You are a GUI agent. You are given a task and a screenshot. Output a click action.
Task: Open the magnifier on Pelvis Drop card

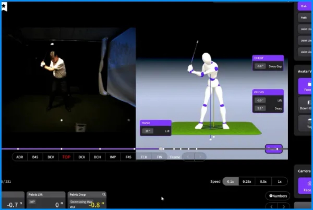pos(104,194)
